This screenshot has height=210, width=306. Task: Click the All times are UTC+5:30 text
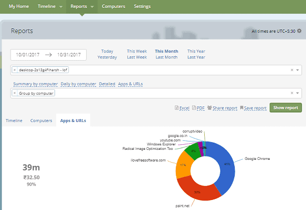(273, 31)
